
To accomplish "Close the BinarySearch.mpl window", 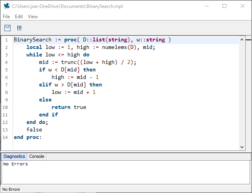I will 243,6.
